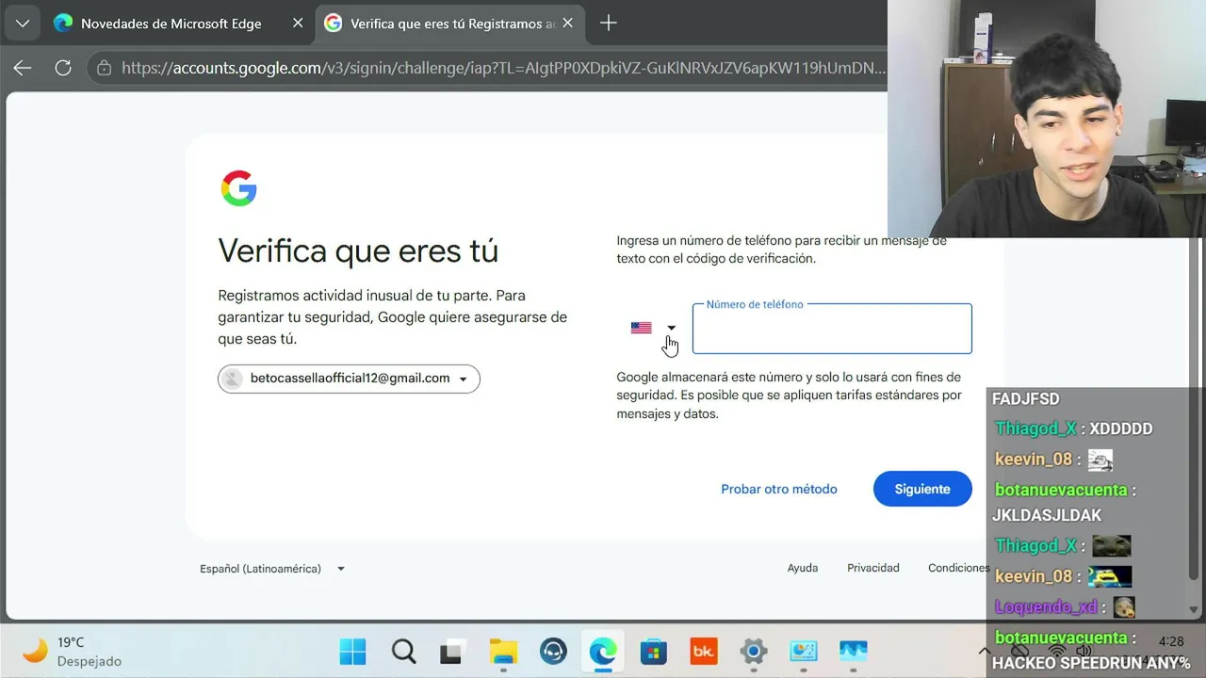Click Microsoft Edge taskbar icon
Viewport: 1206px width, 678px height.
tap(603, 651)
